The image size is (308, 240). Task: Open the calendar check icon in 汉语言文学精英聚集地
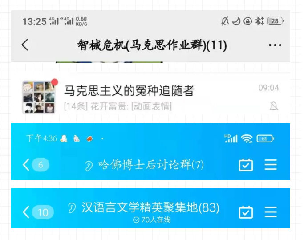point(246,212)
